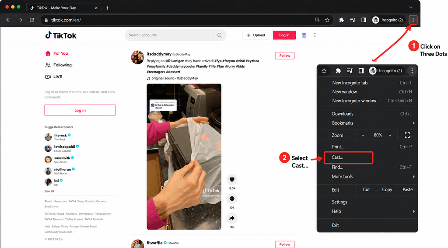The width and height of the screenshot is (448, 248).
Task: Click the Incognito (2) profile chip in toolbar
Action: coord(388,20)
